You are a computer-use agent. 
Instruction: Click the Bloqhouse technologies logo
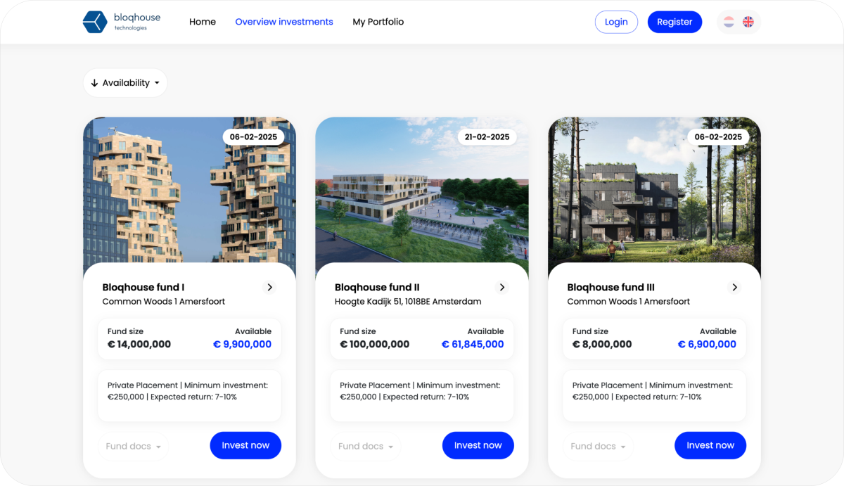[x=122, y=22]
